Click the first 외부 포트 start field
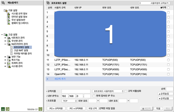This screenshot has height=112, width=174. pyautogui.click(x=93, y=101)
